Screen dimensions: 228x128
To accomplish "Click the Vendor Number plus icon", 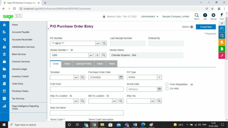I will pyautogui.click(x=98, y=55).
